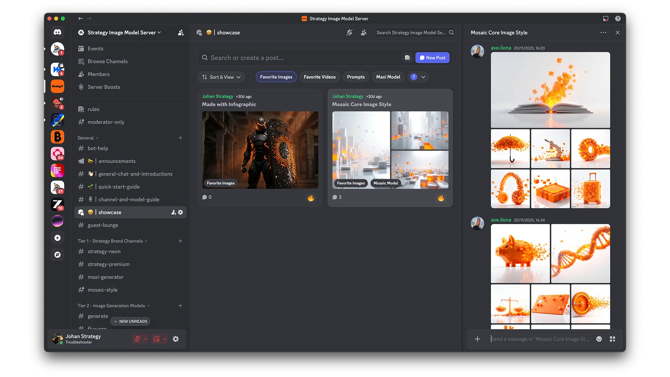Toggle Favorite Images tag filter
The width and height of the screenshot is (670, 377).
tap(276, 77)
